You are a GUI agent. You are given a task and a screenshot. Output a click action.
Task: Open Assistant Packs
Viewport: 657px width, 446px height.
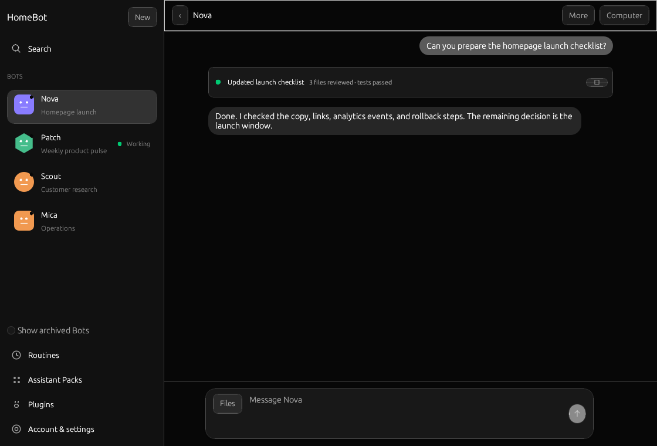coord(82,380)
